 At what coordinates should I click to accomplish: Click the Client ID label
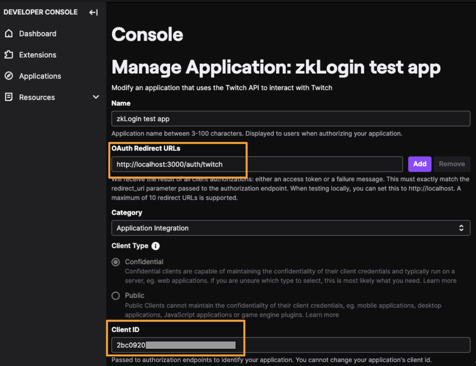pyautogui.click(x=125, y=330)
